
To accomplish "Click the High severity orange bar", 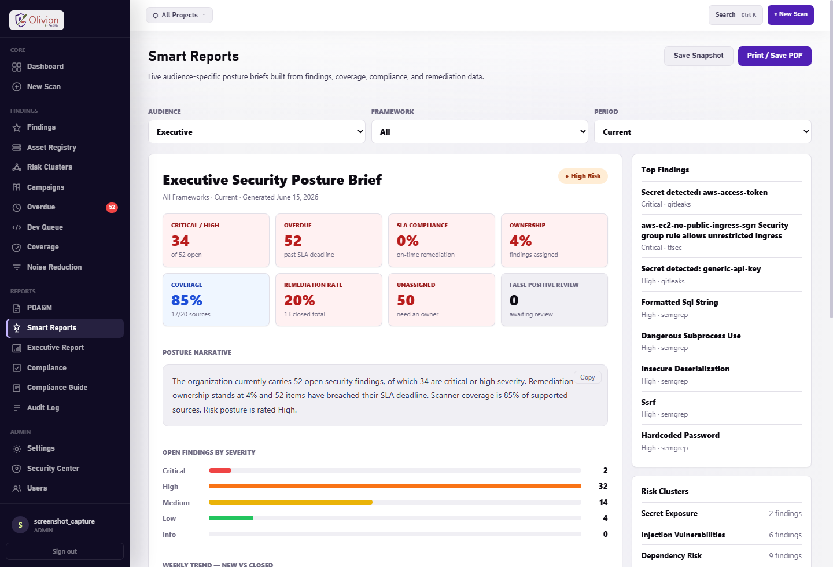I will click(395, 486).
